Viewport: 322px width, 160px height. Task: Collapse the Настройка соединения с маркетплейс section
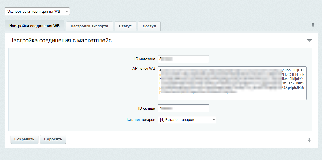[x=310, y=41]
